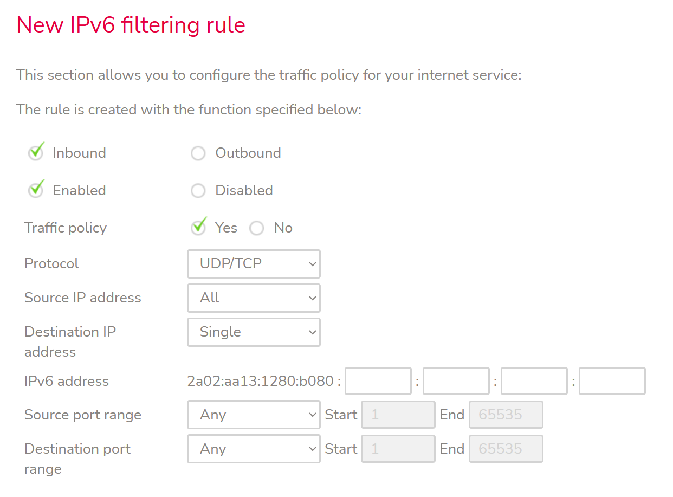Click the Destination port End field
The height and width of the screenshot is (497, 673).
click(x=506, y=449)
